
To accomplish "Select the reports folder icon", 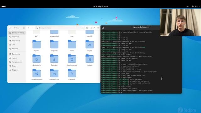I will tap(36, 44).
